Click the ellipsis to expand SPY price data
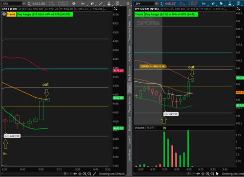 pyautogui.click(x=226, y=9)
